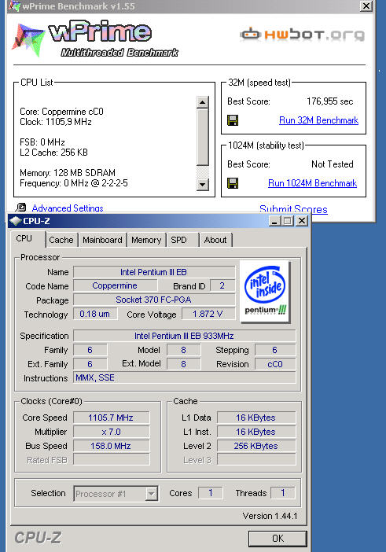
Task: Click Memory: 128 MB SDRAM line
Action: click(68, 173)
